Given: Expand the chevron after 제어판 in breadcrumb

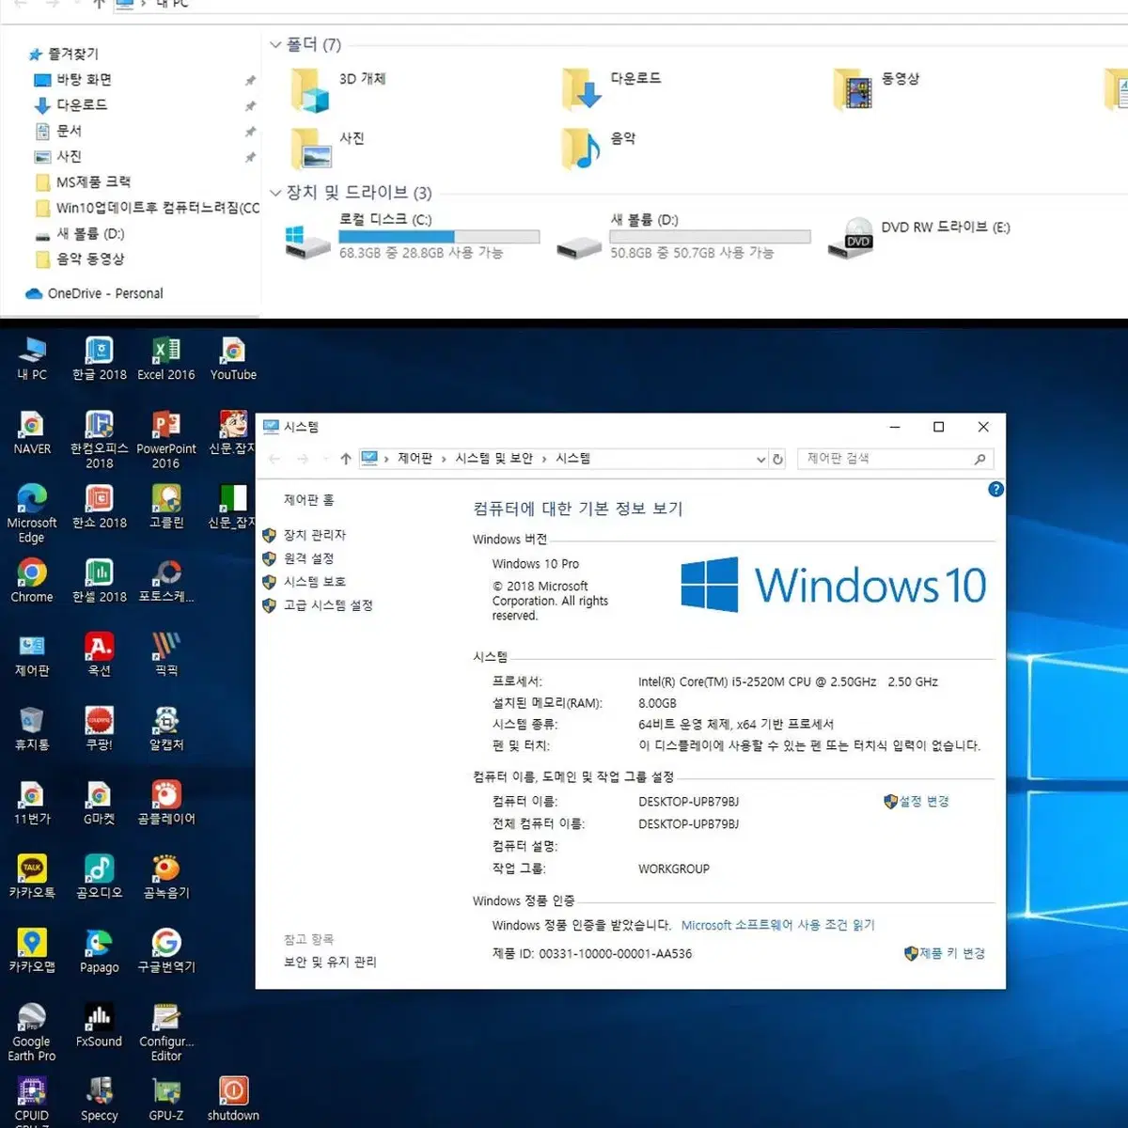Looking at the screenshot, I should pyautogui.click(x=444, y=459).
